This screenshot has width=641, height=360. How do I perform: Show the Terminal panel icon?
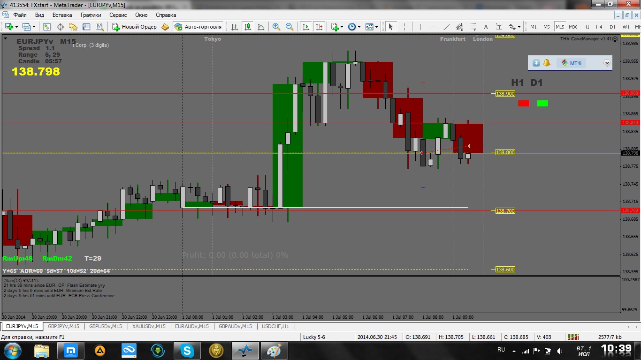86,27
